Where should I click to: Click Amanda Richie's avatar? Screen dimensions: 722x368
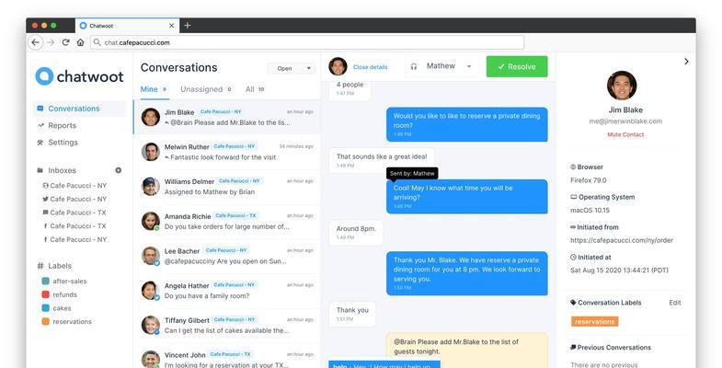click(x=151, y=221)
